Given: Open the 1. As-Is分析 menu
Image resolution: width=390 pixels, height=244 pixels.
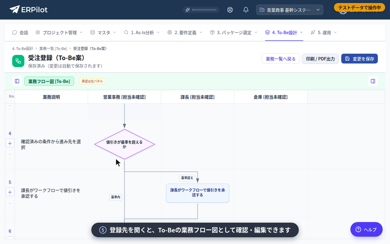Looking at the screenshot, I should 142,33.
